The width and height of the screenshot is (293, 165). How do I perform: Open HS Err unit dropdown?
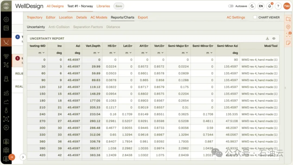click(x=113, y=53)
